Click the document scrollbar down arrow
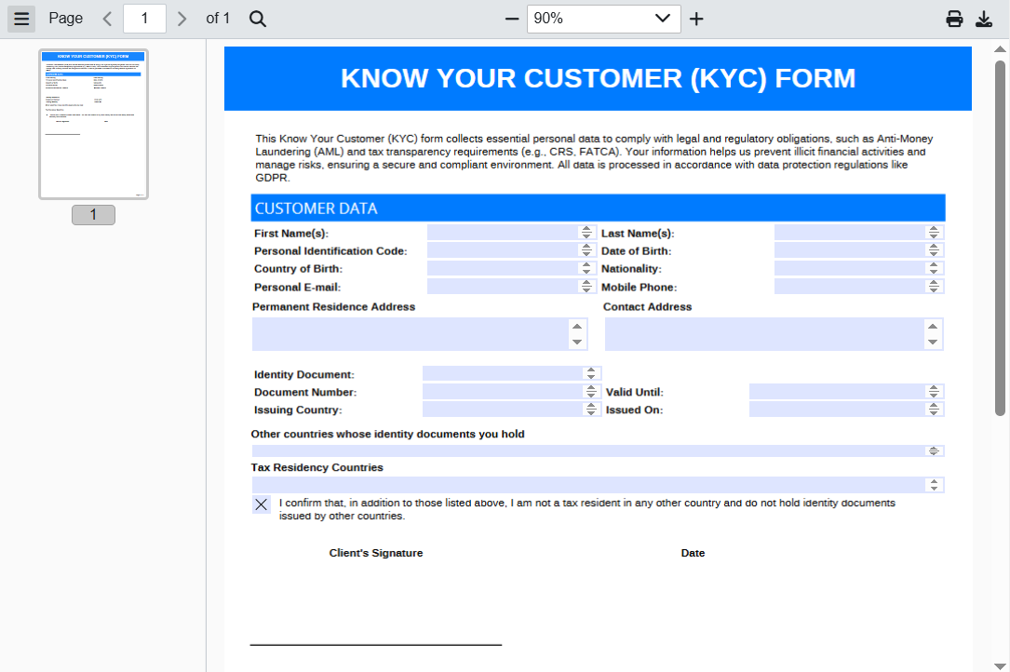1010x672 pixels. coord(1000,665)
